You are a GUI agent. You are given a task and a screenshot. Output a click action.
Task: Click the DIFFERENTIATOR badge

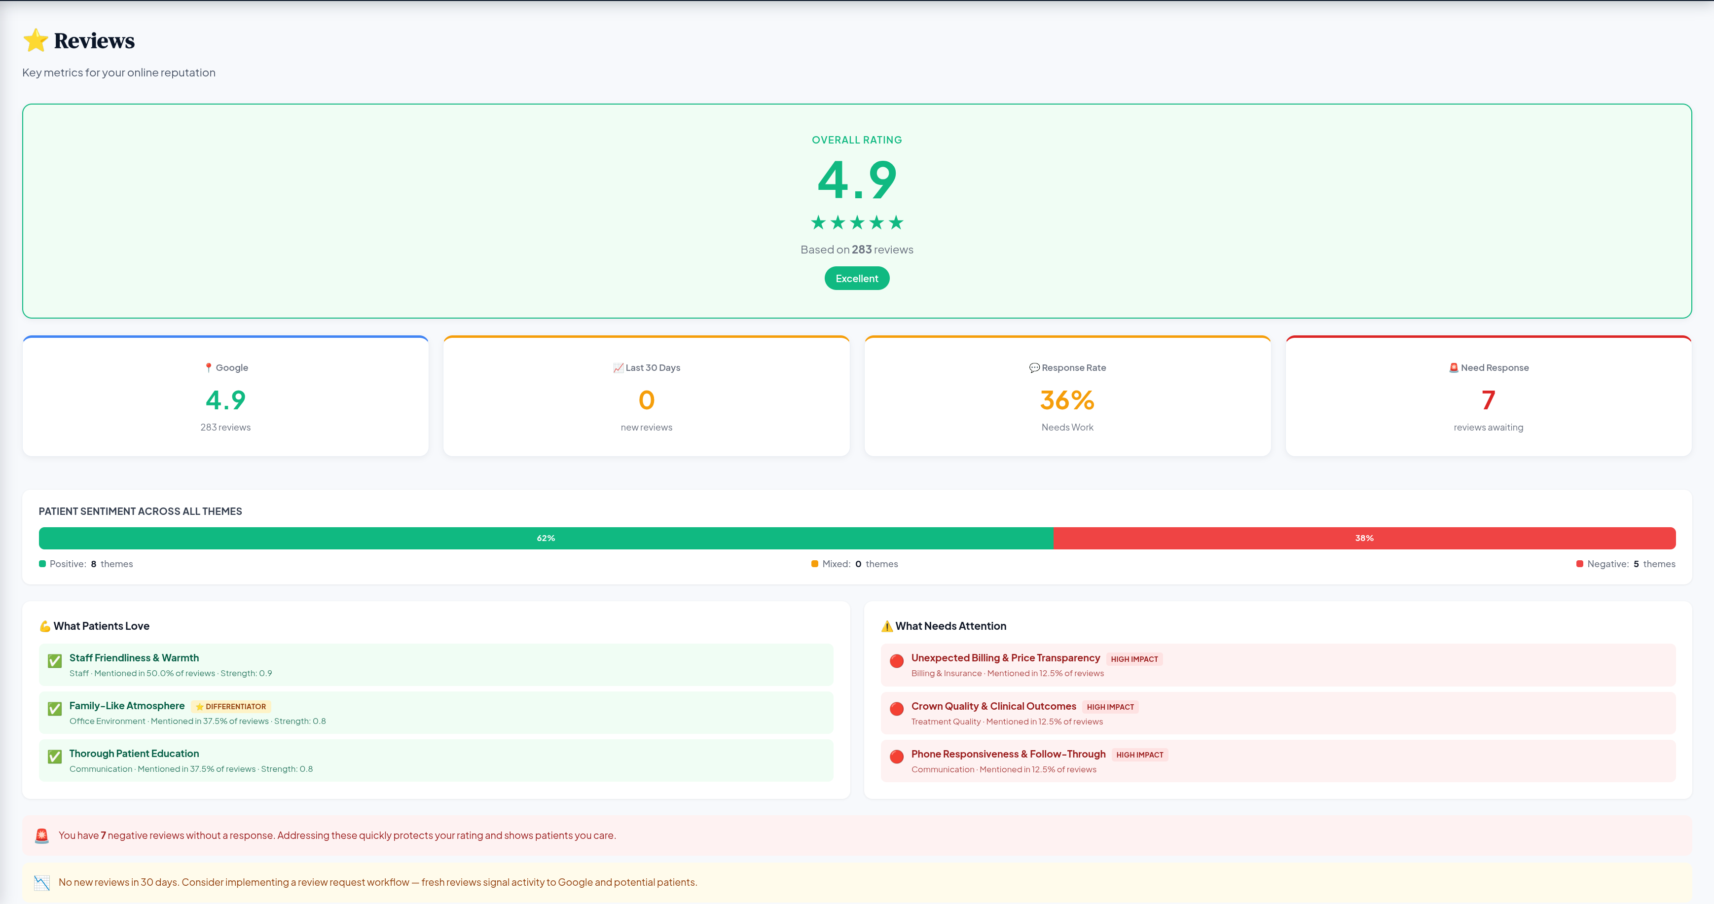click(x=231, y=706)
